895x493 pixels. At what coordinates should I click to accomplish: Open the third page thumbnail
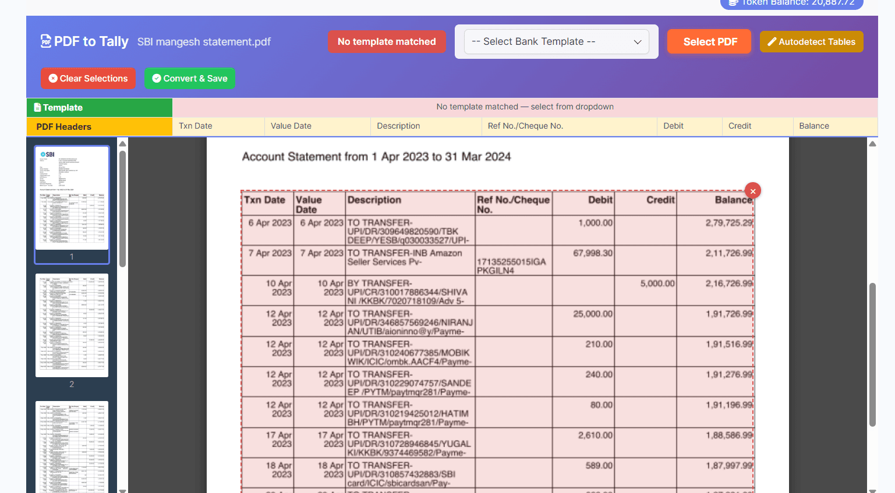72,446
